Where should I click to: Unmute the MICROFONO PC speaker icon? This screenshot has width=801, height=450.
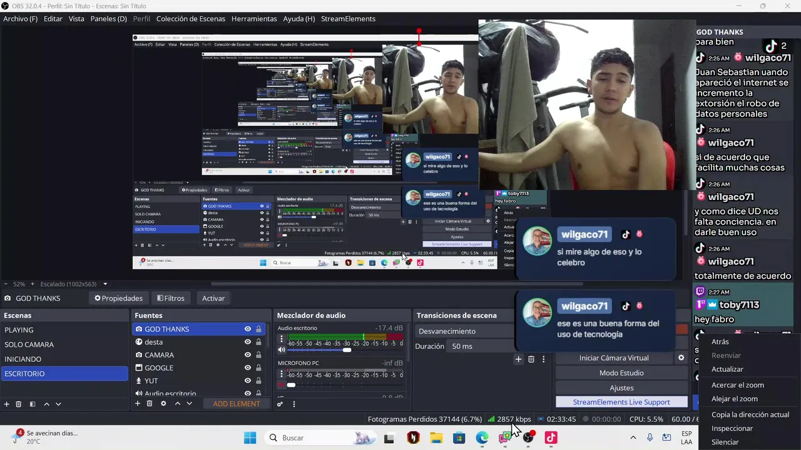click(282, 385)
